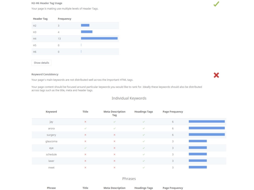The height and width of the screenshot is (190, 254).
Task: Click Frequency column header in header table
Action: click(65, 19)
